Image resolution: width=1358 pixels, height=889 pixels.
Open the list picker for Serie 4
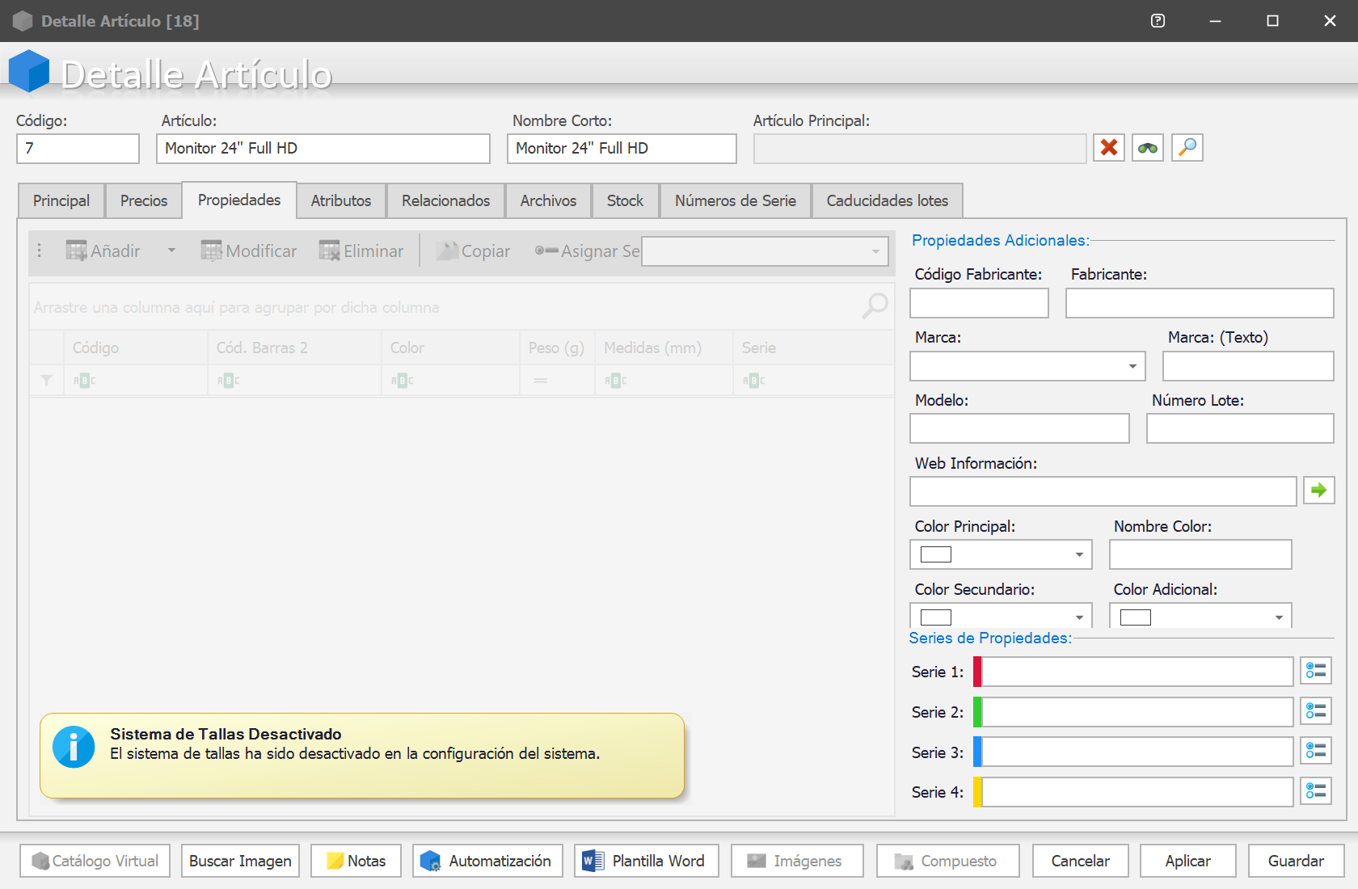click(x=1316, y=791)
